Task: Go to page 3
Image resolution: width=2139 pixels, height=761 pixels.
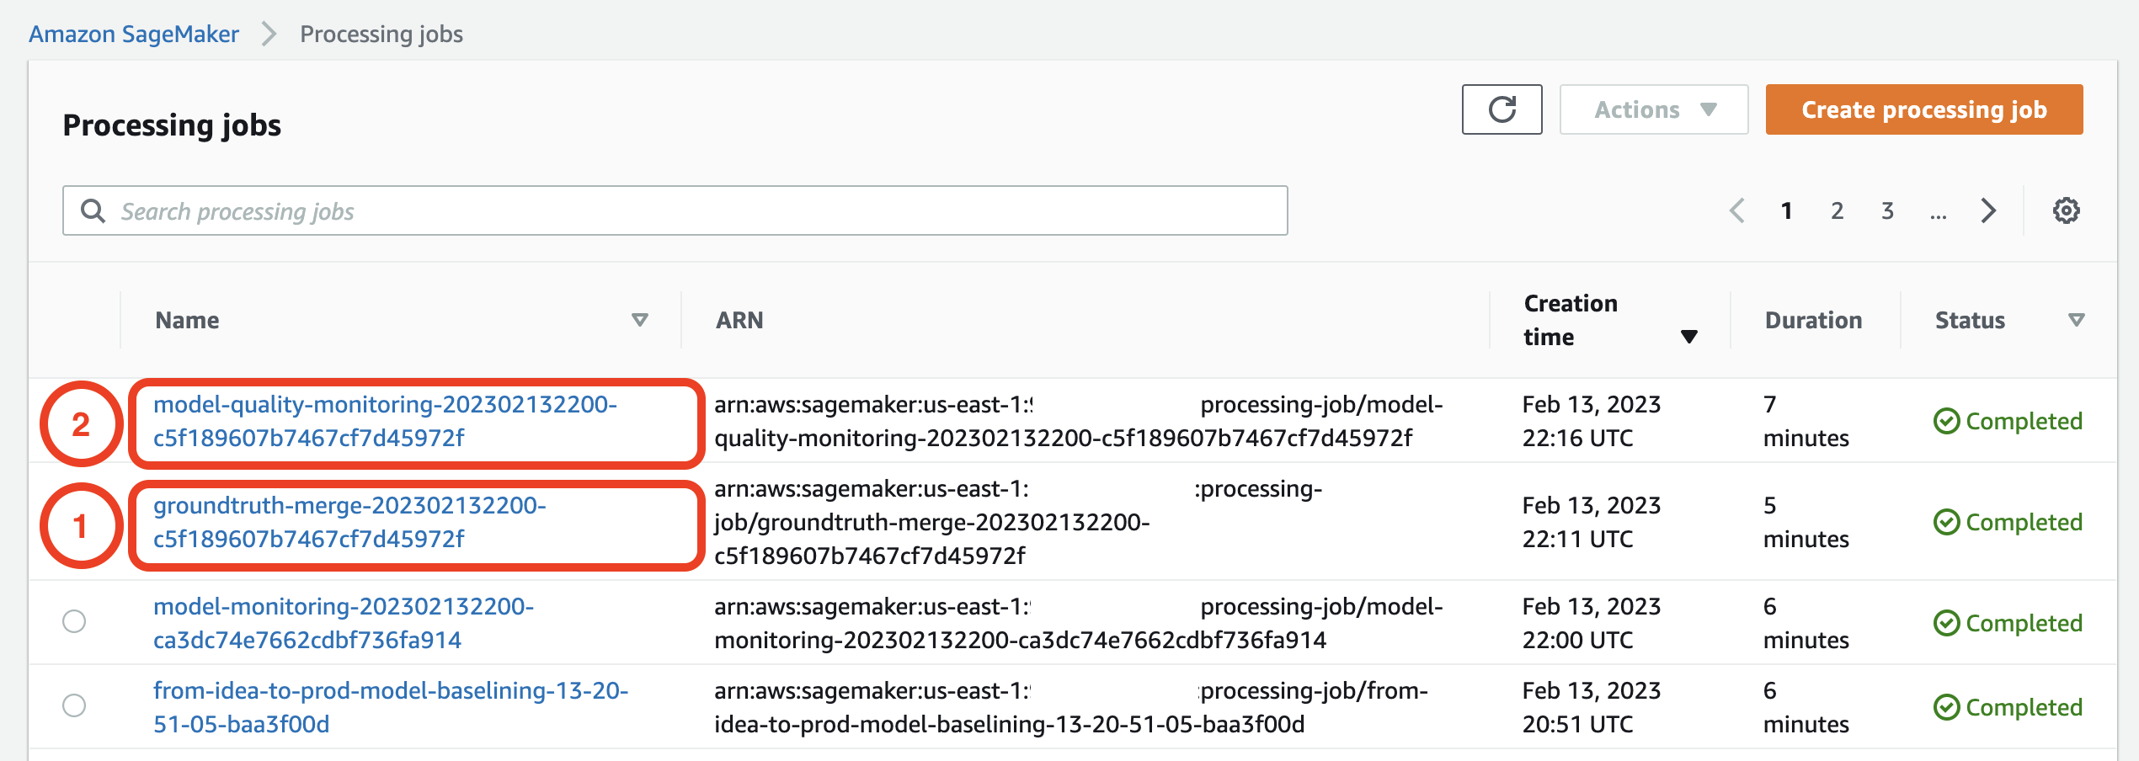Action: (1887, 210)
